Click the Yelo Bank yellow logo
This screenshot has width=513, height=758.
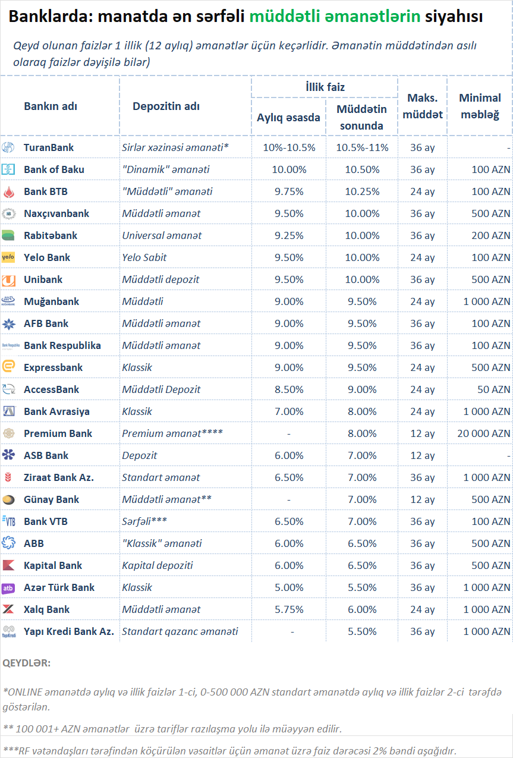(8, 257)
